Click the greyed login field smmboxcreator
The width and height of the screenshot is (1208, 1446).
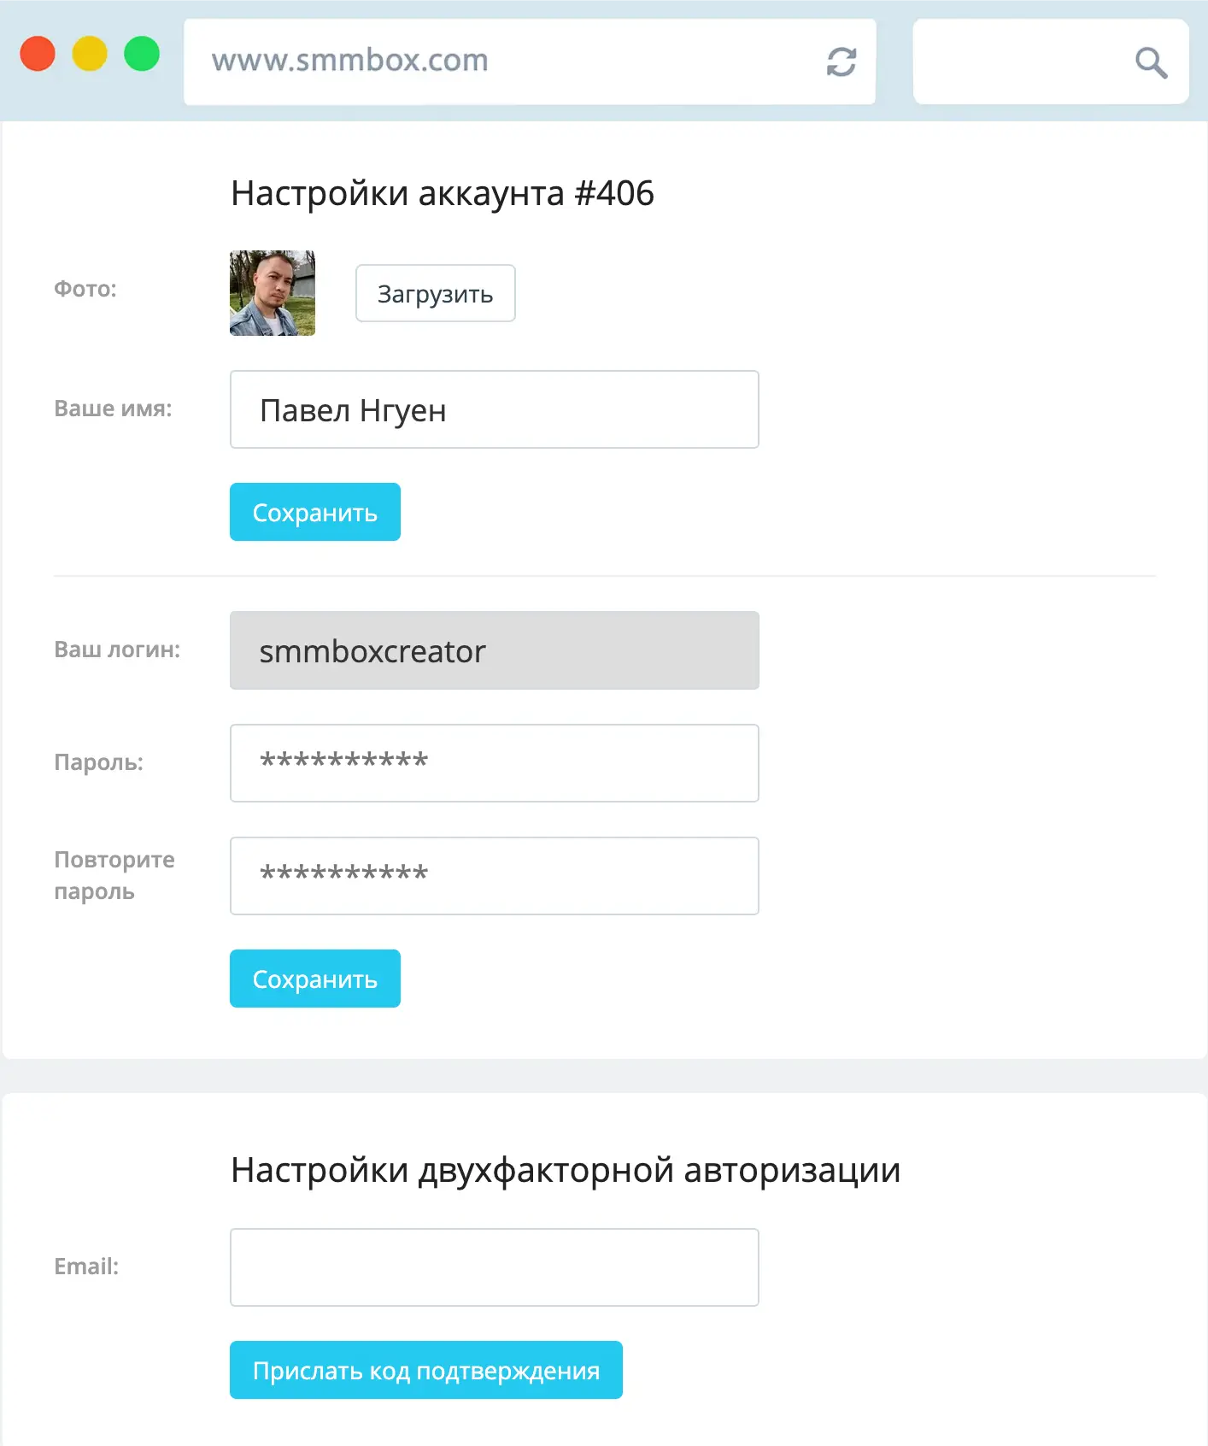(x=495, y=650)
